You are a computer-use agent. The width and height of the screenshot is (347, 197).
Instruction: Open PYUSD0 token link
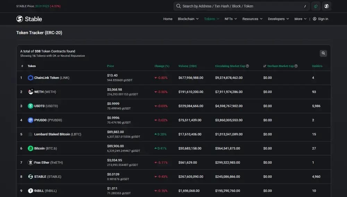(48, 120)
